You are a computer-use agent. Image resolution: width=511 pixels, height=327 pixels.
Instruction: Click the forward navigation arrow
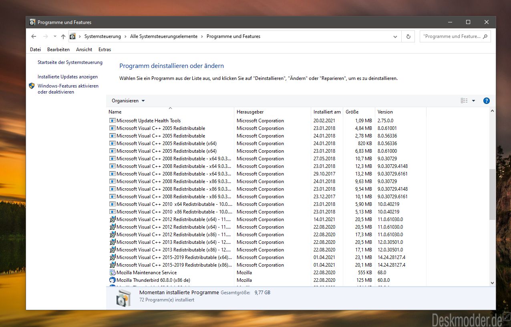(x=46, y=36)
